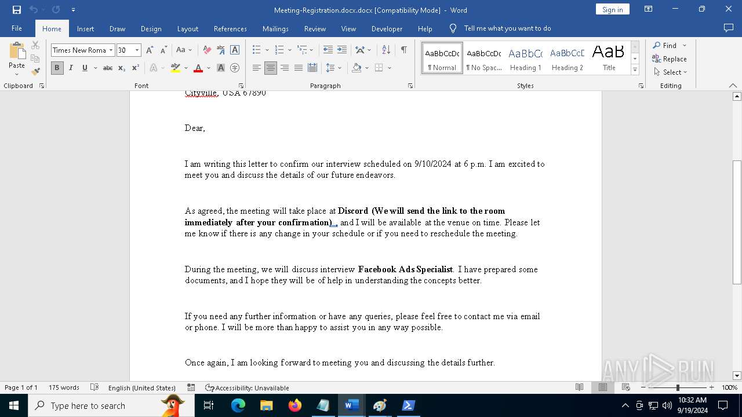Click the Character Shading icon

pos(221,68)
